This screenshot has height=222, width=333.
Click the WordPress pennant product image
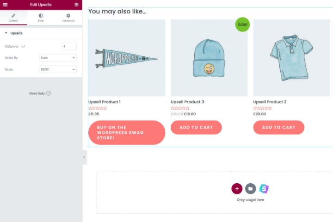(127, 58)
